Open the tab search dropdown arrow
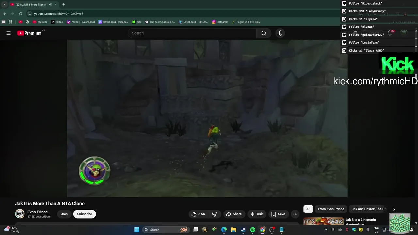The height and width of the screenshot is (235, 418). tap(4, 5)
